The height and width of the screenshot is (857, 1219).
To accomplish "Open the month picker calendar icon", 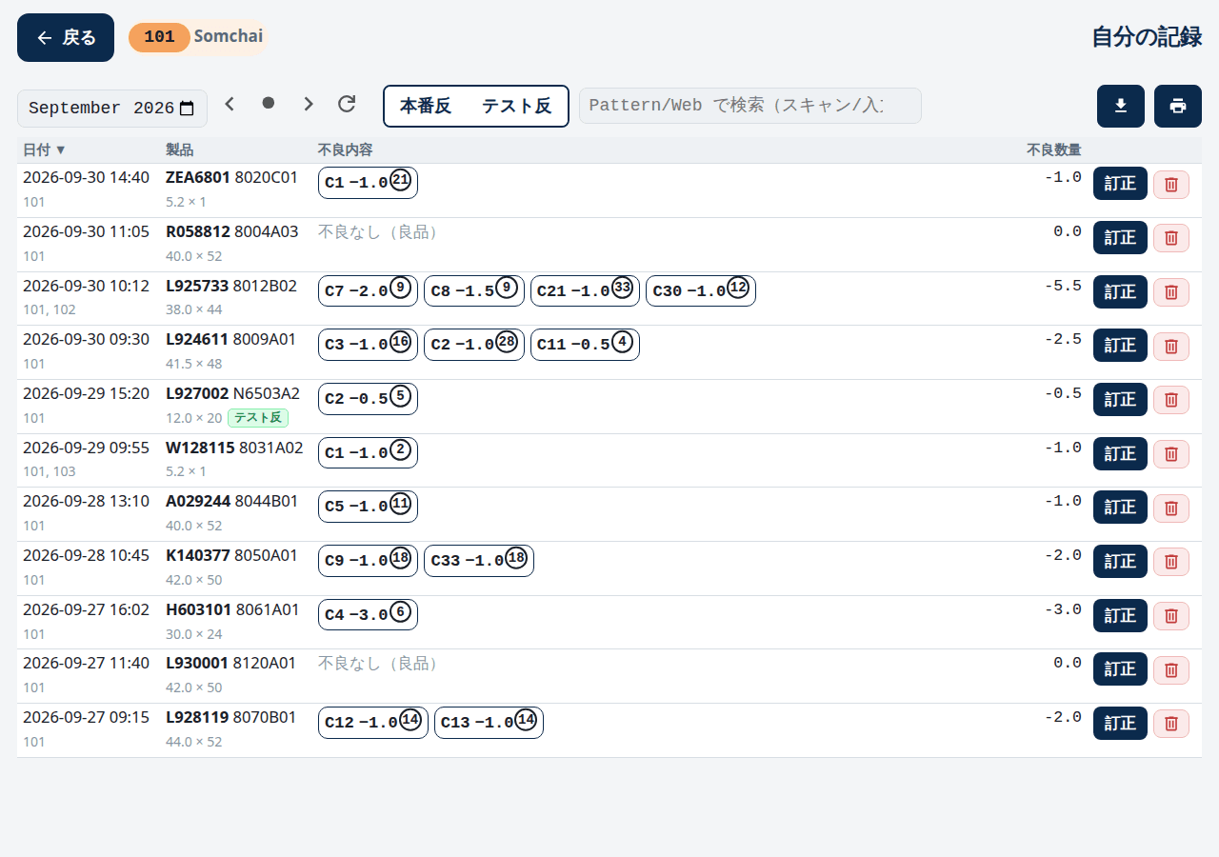I will pyautogui.click(x=187, y=109).
